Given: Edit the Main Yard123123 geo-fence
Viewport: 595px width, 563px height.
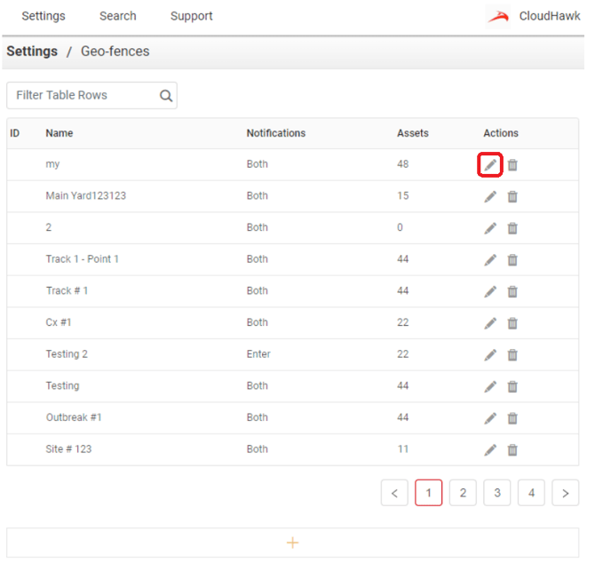Looking at the screenshot, I should [x=490, y=196].
